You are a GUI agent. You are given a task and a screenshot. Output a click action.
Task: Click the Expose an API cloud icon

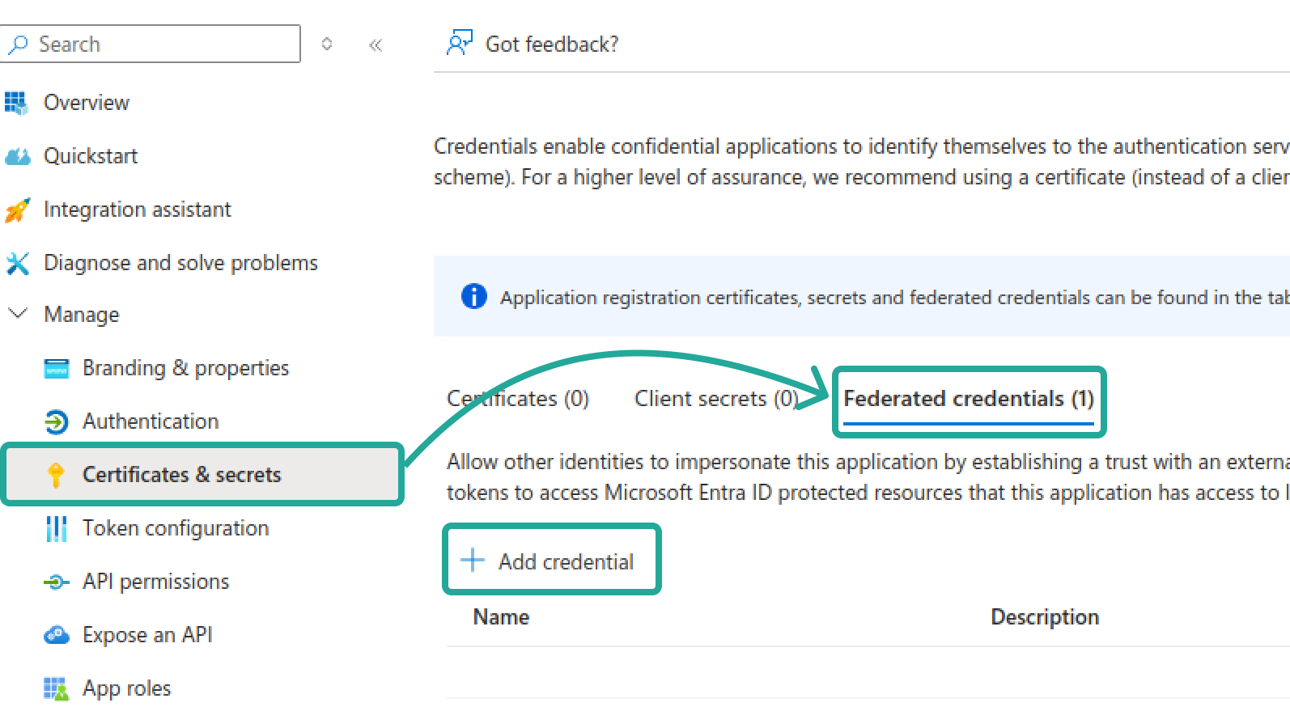click(x=56, y=635)
